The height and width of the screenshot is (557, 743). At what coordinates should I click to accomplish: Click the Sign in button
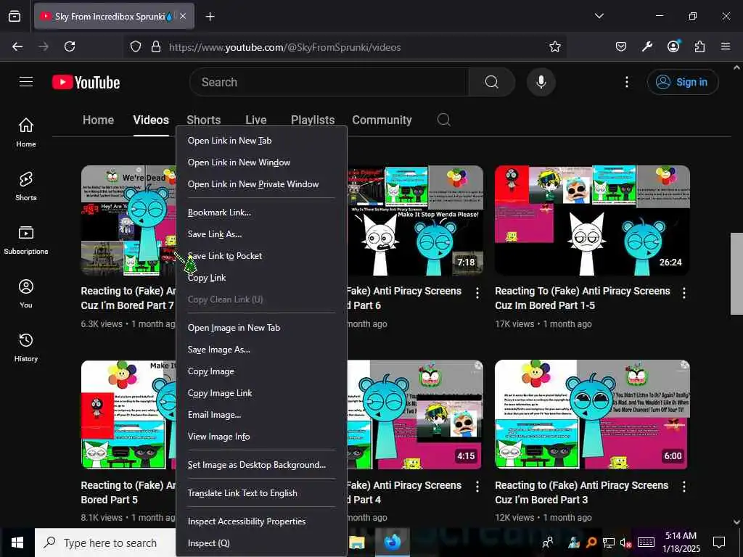682,82
